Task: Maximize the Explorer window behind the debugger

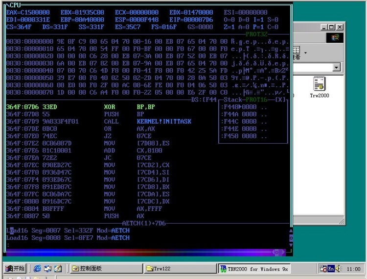Action: [x=331, y=27]
